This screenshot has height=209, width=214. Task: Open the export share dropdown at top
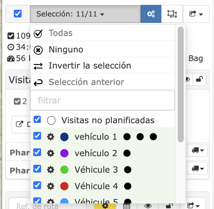196,14
